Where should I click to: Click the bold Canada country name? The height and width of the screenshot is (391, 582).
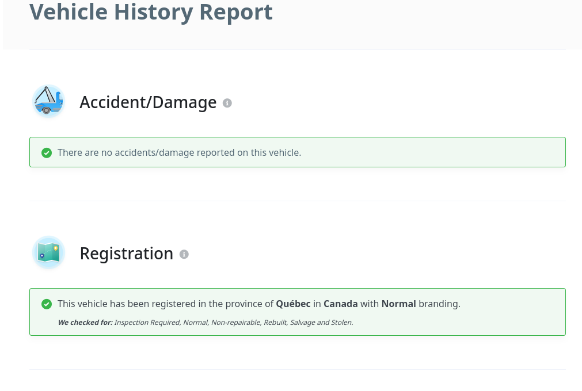340,304
